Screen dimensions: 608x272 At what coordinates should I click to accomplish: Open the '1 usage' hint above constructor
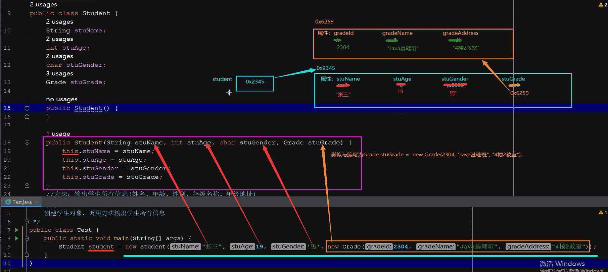click(x=58, y=133)
